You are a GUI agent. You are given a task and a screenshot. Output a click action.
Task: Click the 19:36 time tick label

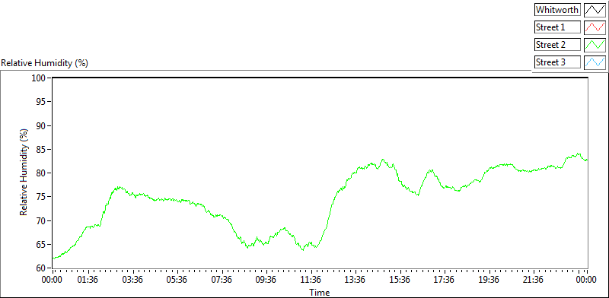coord(489,280)
